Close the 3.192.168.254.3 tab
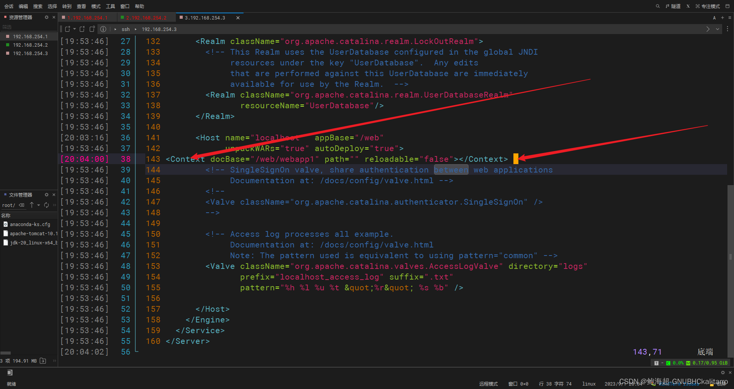 pyautogui.click(x=238, y=18)
